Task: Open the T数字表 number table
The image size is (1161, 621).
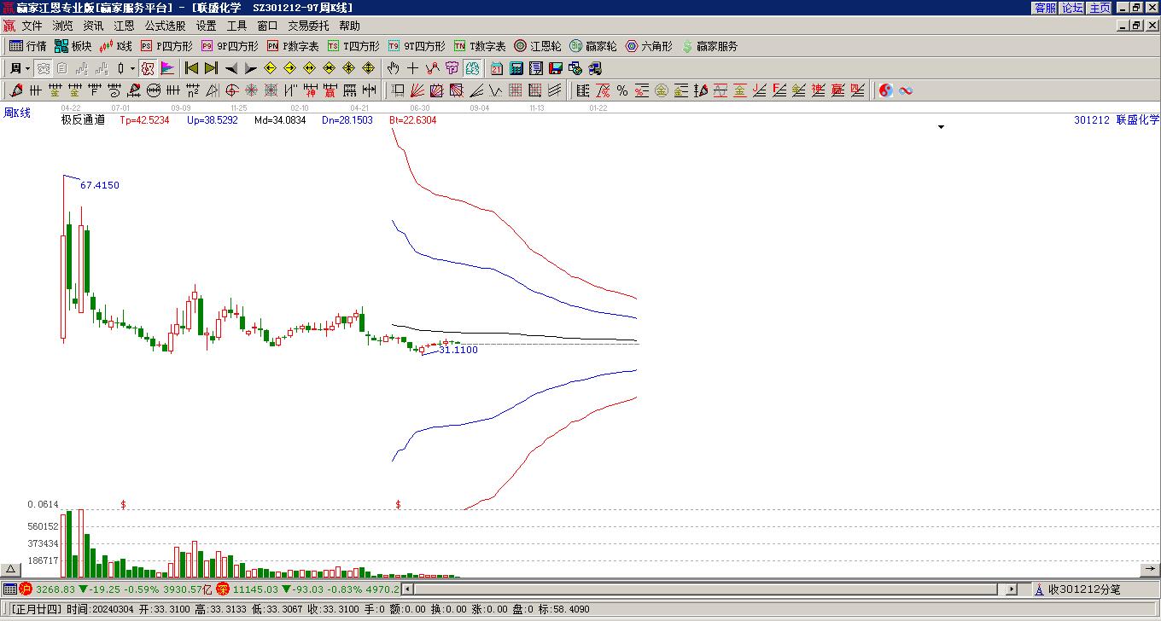Action: point(480,46)
